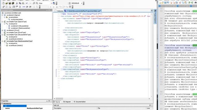Viewport: 197px width, 110px height.
Task: Switch to the Source view tab
Action: click(x=57, y=102)
